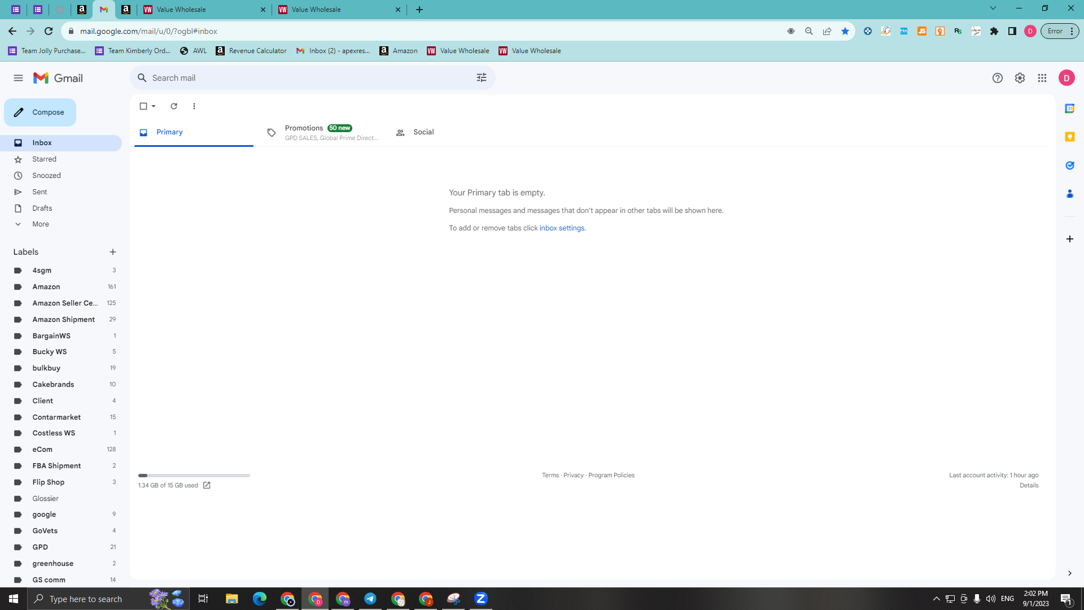The image size is (1084, 610).
Task: Open search options filter icon in search bar
Action: [482, 78]
